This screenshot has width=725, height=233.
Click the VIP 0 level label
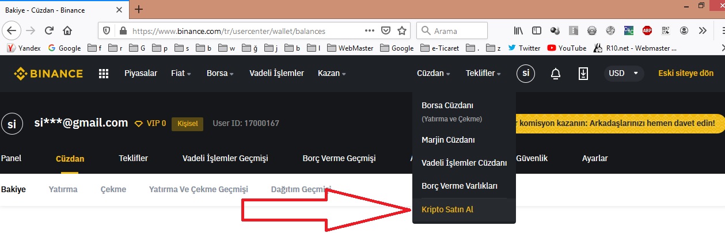(150, 124)
